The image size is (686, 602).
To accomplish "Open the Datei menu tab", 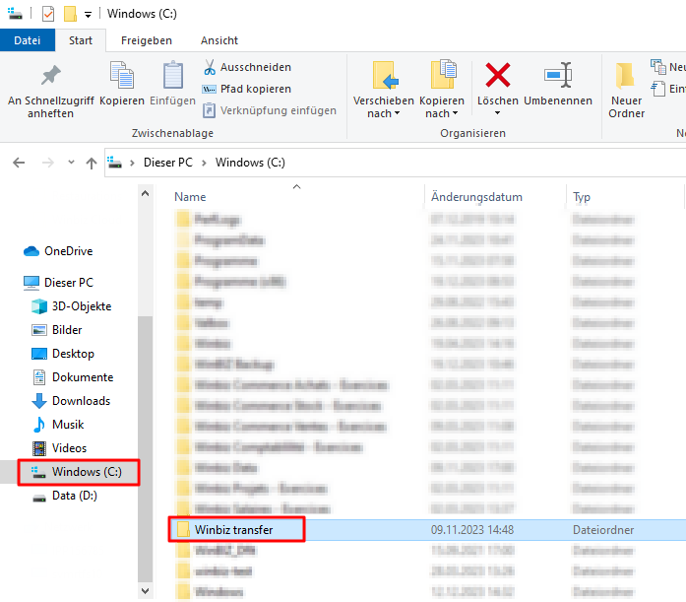I will (28, 40).
